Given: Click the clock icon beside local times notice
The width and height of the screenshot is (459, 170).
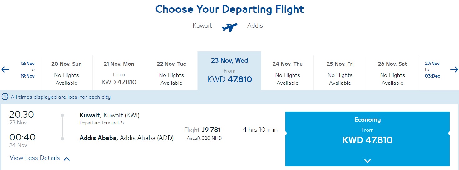Looking at the screenshot, I should [x=5, y=97].
